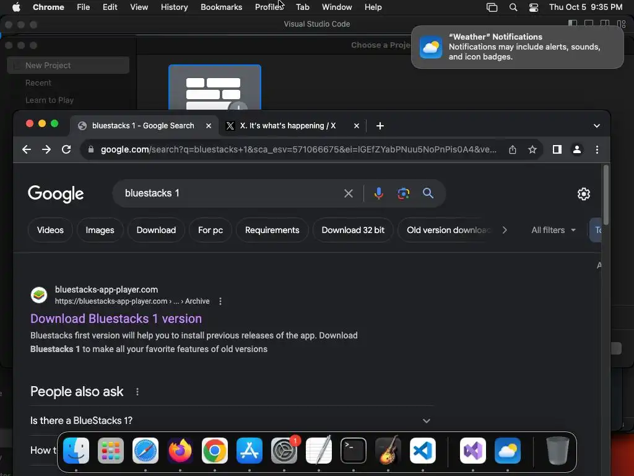This screenshot has height=476, width=634.
Task: Filter results by Images
Action: (100, 230)
